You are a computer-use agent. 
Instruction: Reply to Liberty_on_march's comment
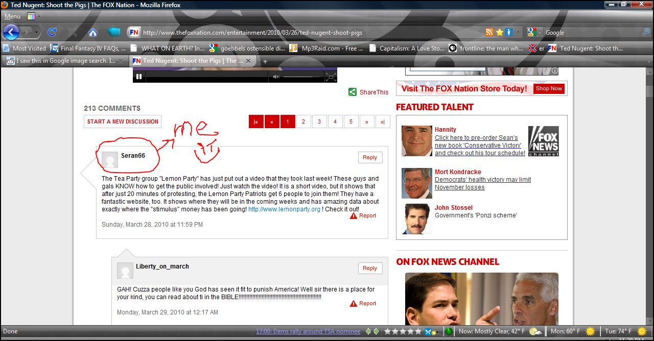tap(370, 268)
